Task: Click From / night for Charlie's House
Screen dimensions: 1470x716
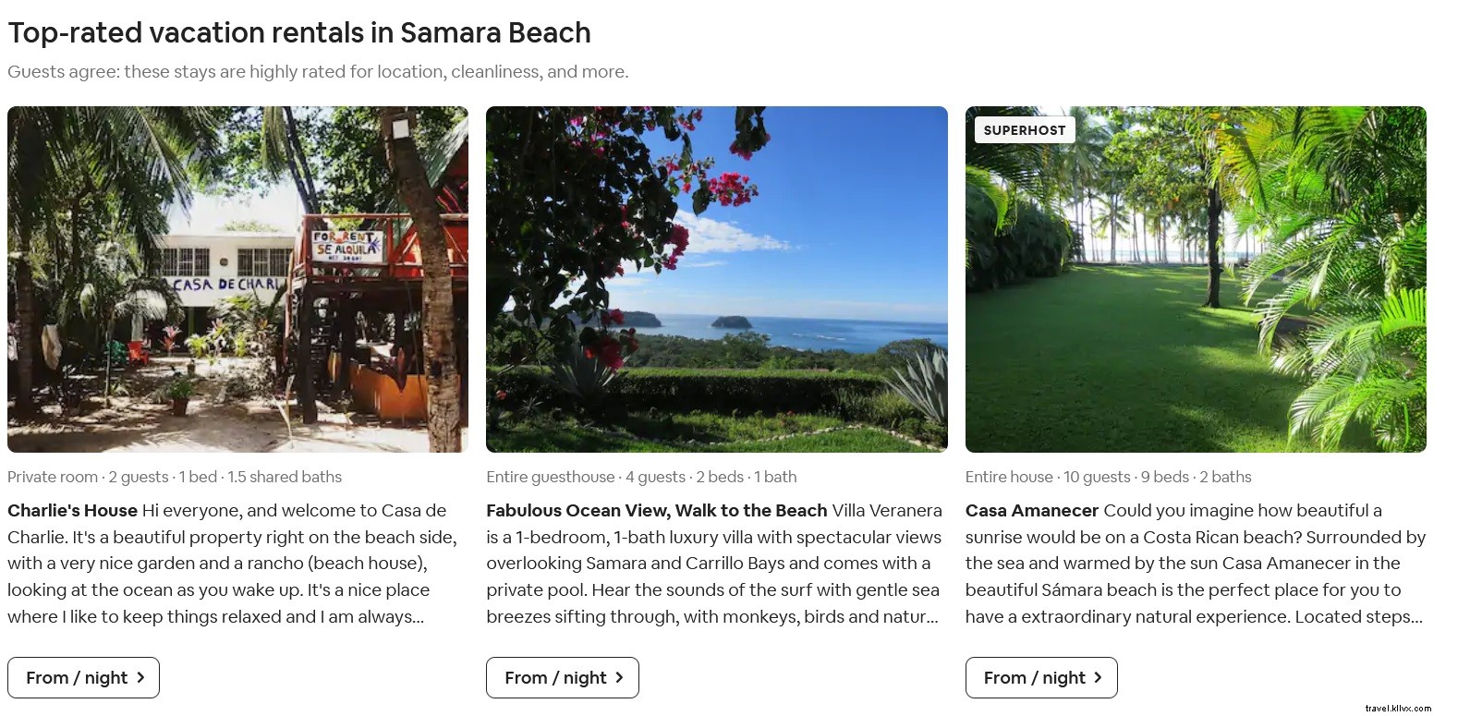Action: coord(83,677)
